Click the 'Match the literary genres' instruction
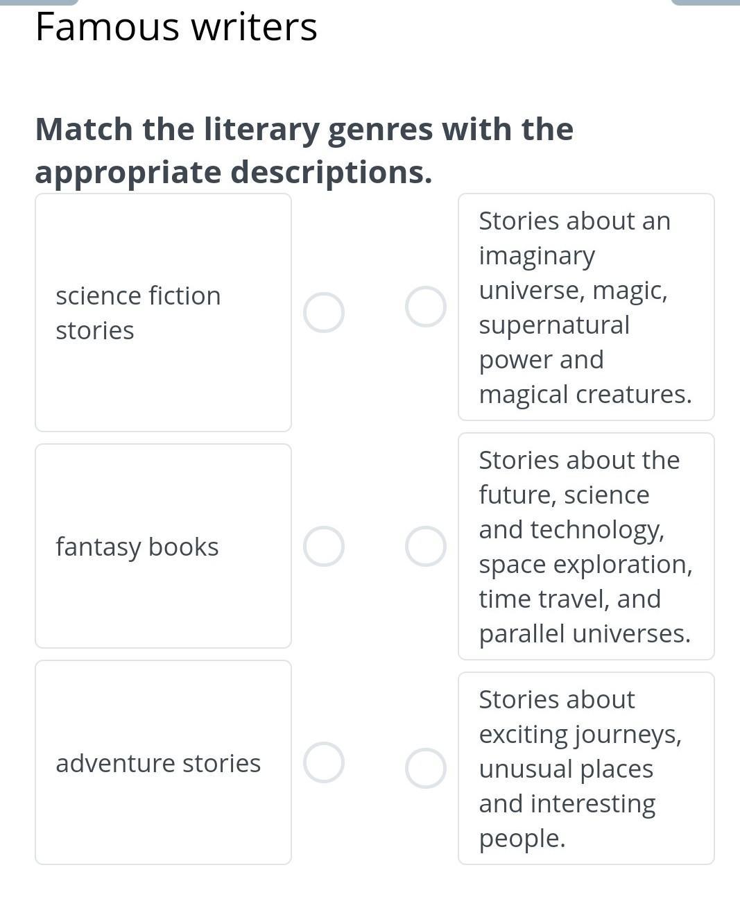 304,129
